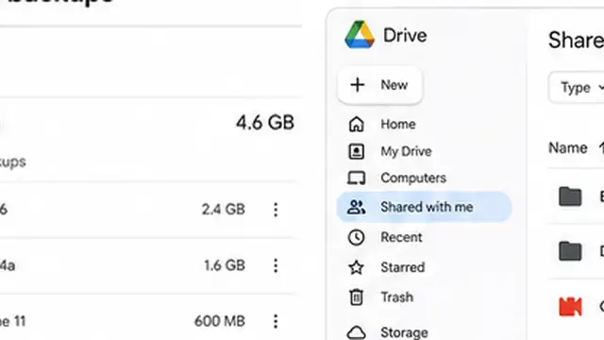The height and width of the screenshot is (340, 604).
Task: Click the Google Drive logo
Action: pos(360,35)
